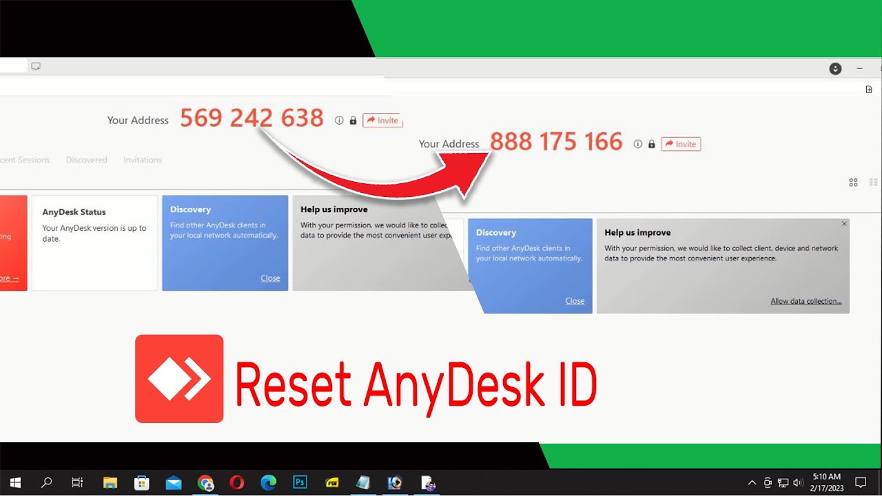Switch to the four-dot grid view icon

point(853,183)
